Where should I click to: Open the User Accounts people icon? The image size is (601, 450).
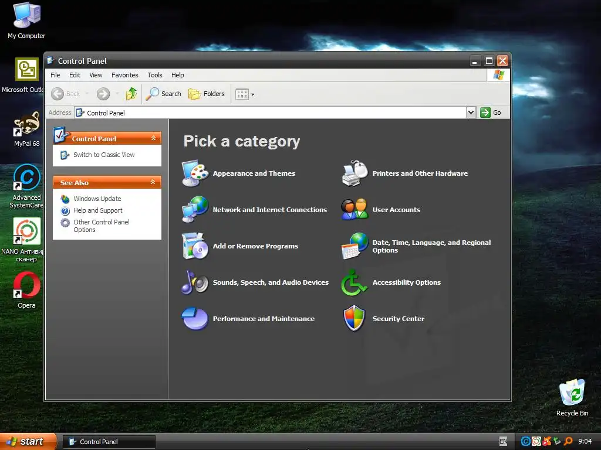(x=354, y=209)
